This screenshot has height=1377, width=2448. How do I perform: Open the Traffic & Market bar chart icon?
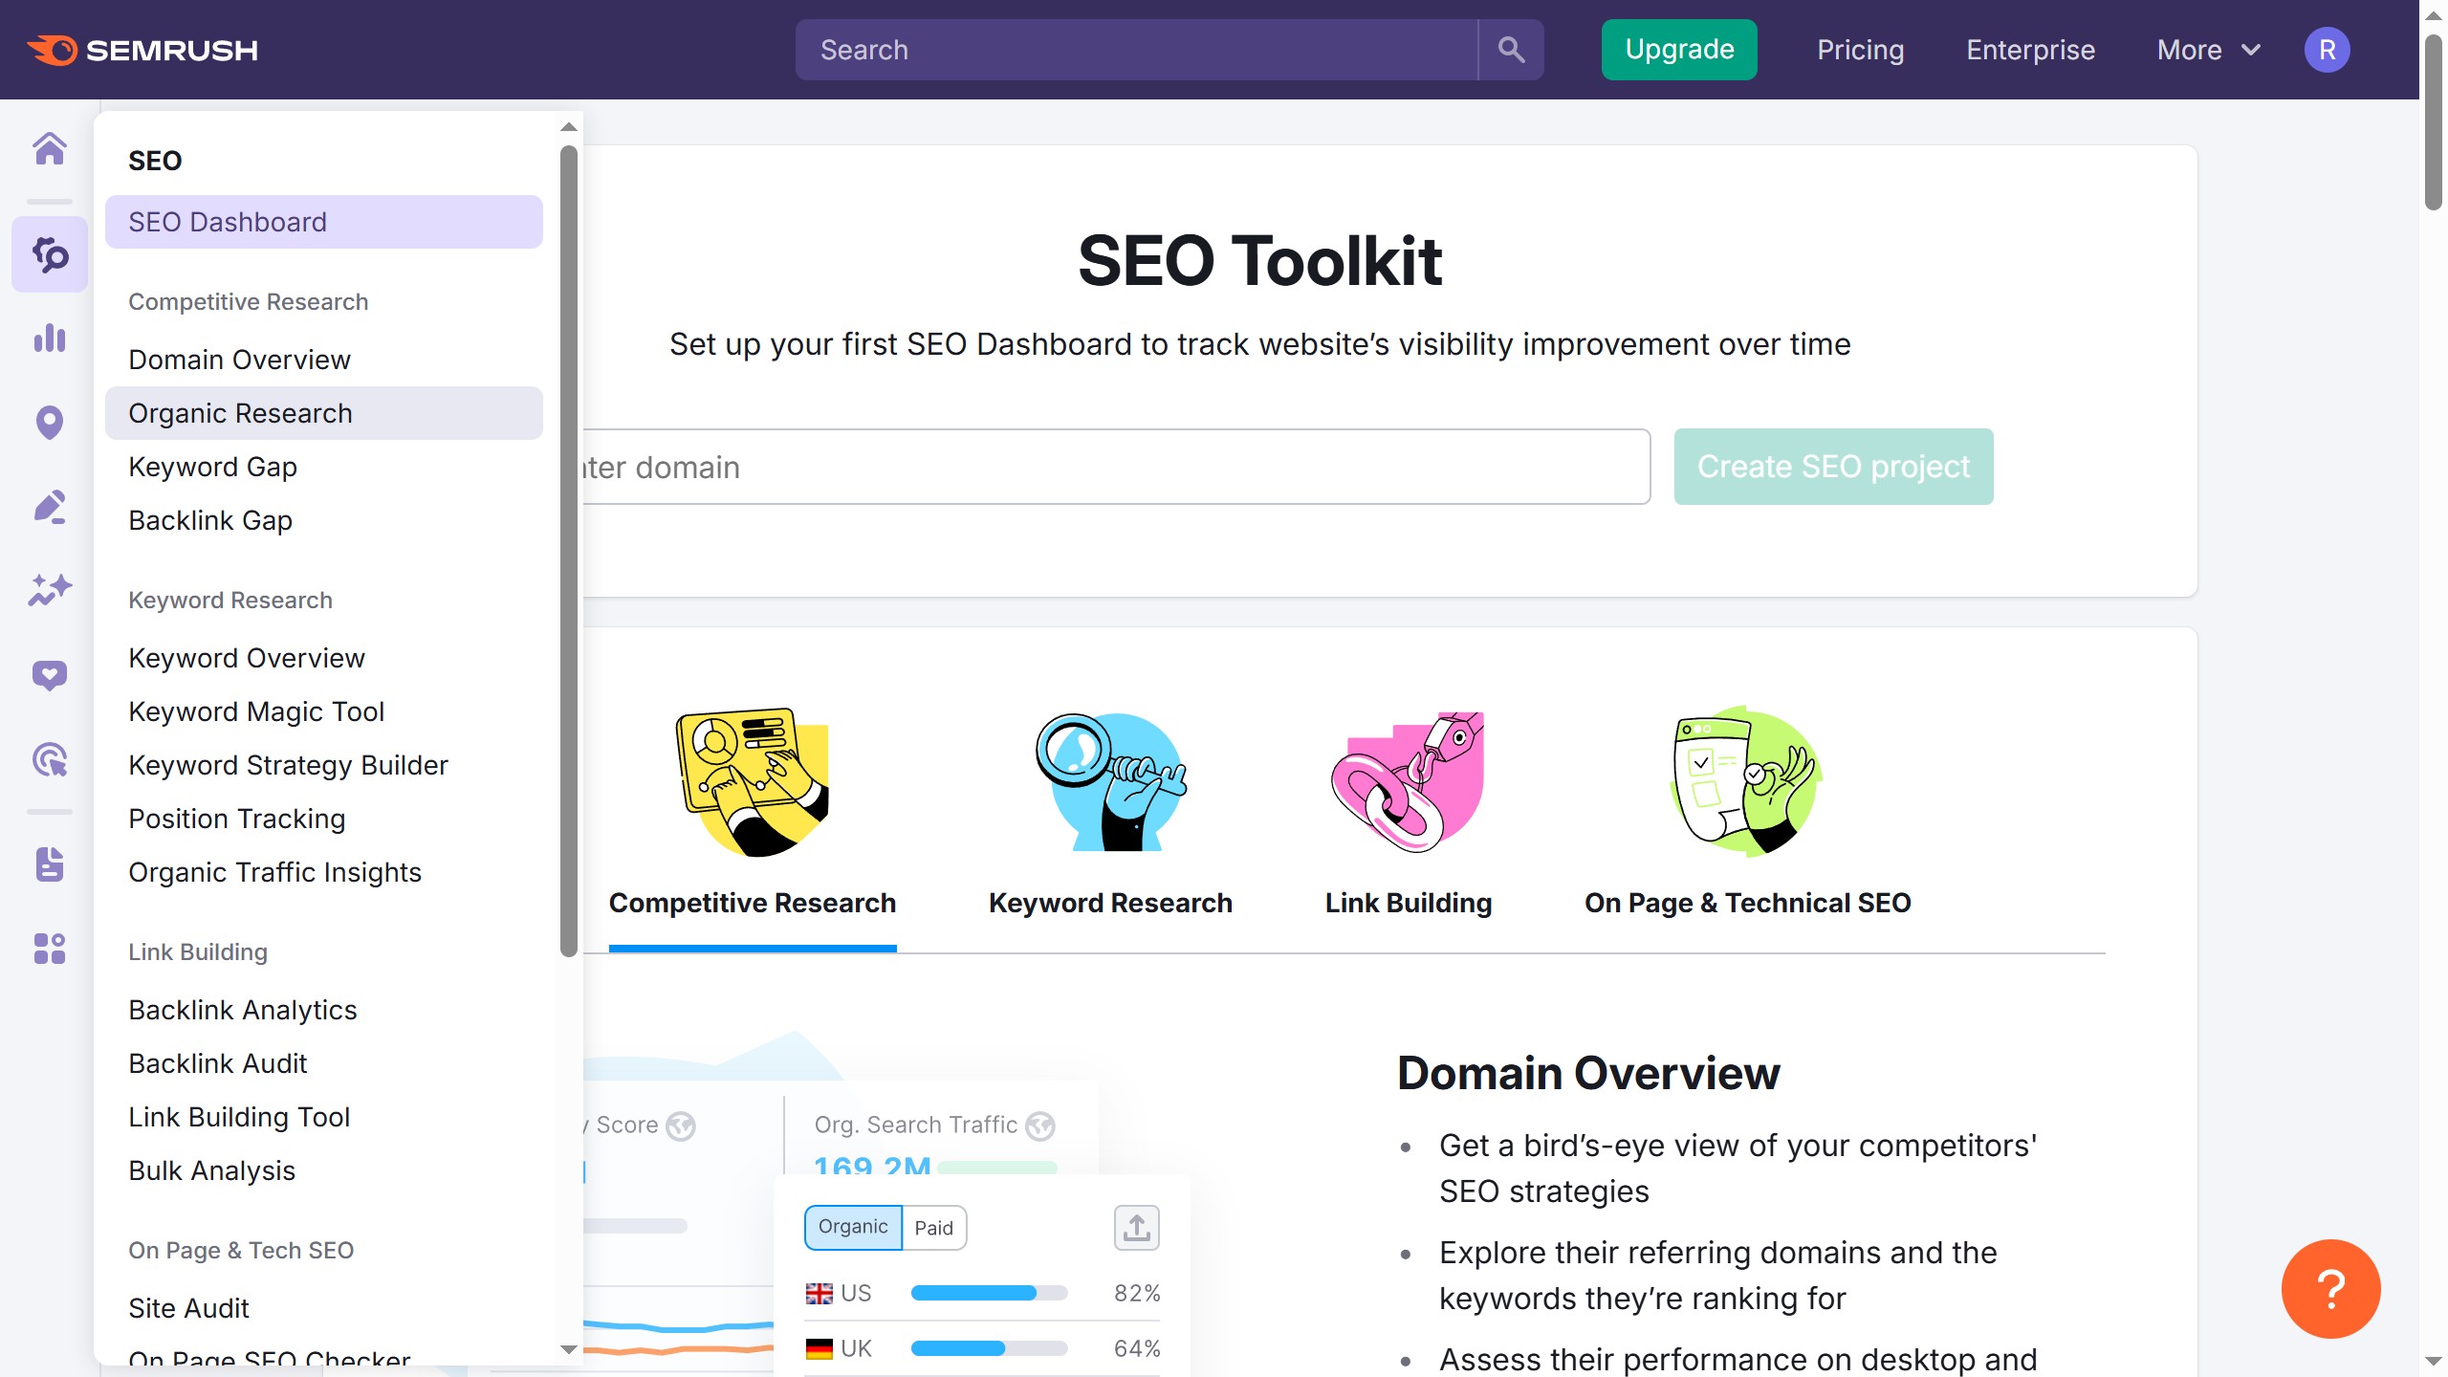coord(50,338)
